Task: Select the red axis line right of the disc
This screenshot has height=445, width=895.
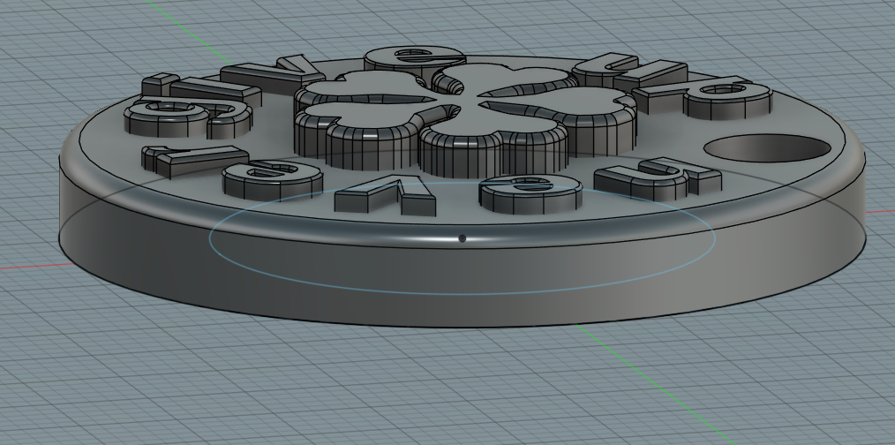Action: 879,212
